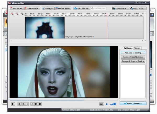Select the Cut Areas tab
Viewport: 157px width, 114px height.
coord(128,48)
